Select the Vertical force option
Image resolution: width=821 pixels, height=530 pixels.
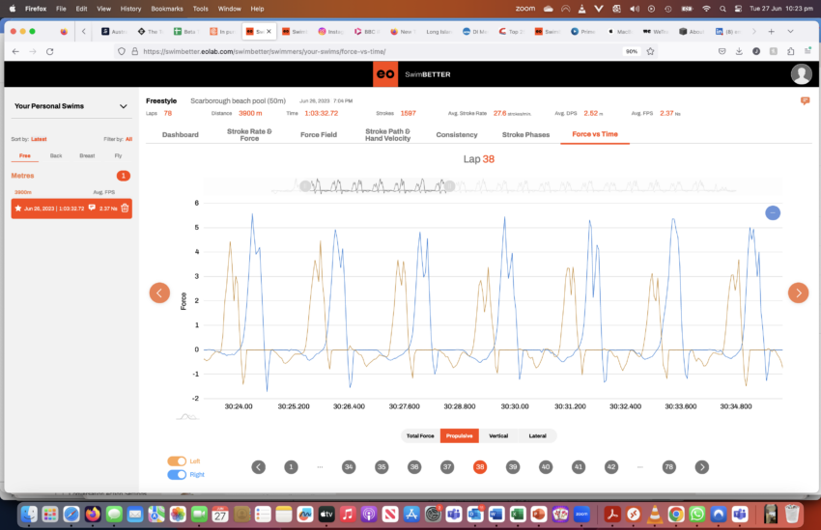tap(498, 436)
